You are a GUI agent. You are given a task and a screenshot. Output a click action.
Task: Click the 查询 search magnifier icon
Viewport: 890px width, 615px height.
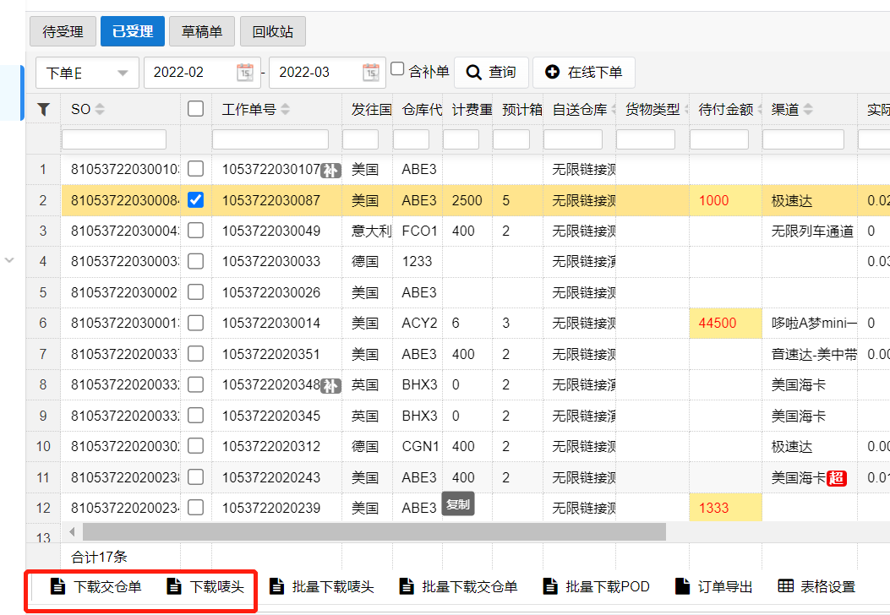pyautogui.click(x=474, y=73)
